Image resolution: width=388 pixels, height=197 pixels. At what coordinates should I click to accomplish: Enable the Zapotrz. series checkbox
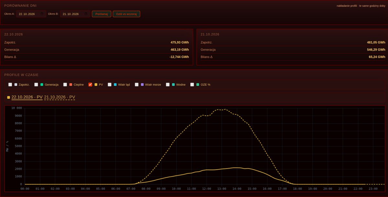10,85
